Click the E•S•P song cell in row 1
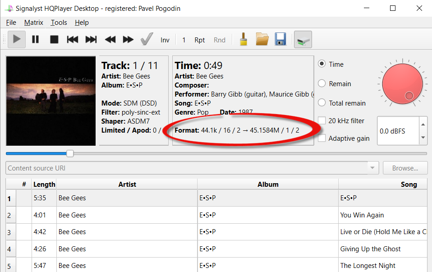Image resolution: width=432 pixels, height=272 pixels. (383, 198)
